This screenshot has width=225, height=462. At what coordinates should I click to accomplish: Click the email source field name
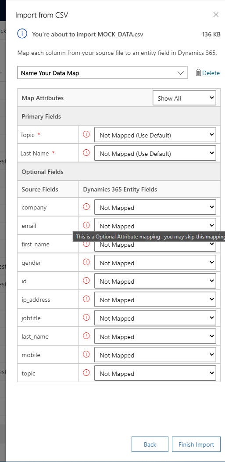[x=29, y=226]
